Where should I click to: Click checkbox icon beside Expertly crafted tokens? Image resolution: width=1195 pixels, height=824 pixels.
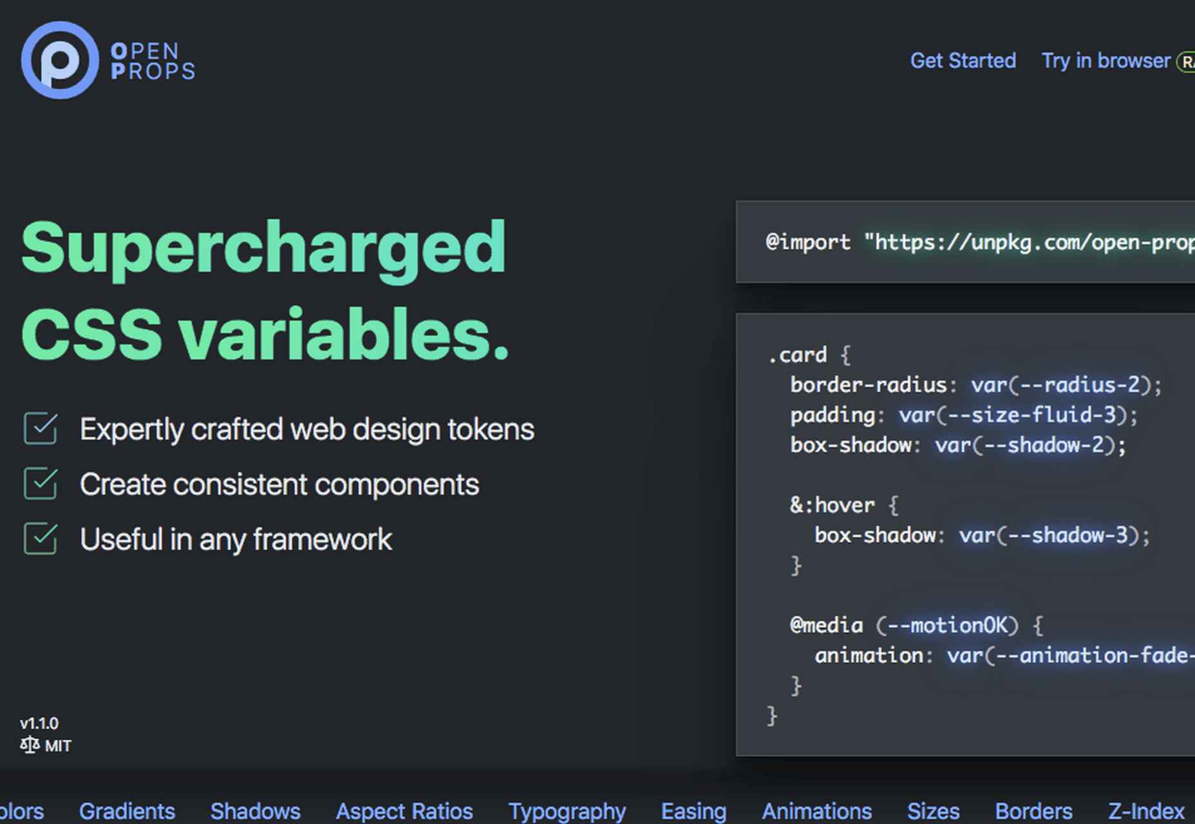(41, 429)
